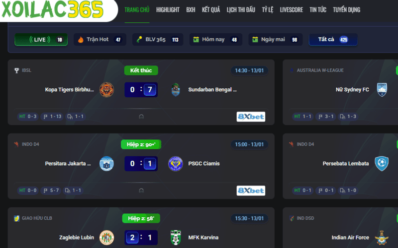Screen dimensions: 398x248
Task: Filter matches by Hôm nay
Action: [x=216, y=40]
